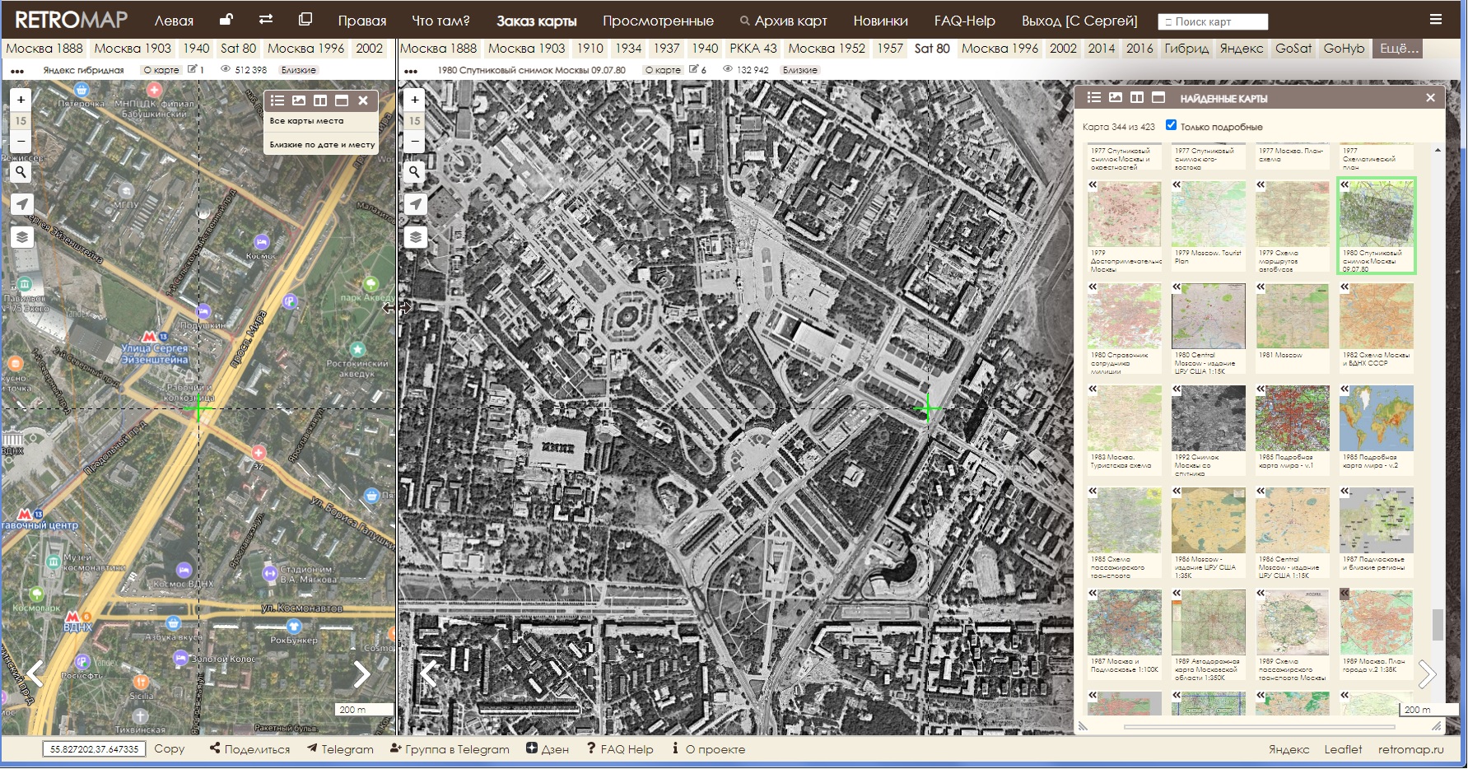The width and height of the screenshot is (1468, 769).
Task: Click the 'О карте' button for the right map
Action: click(x=663, y=70)
